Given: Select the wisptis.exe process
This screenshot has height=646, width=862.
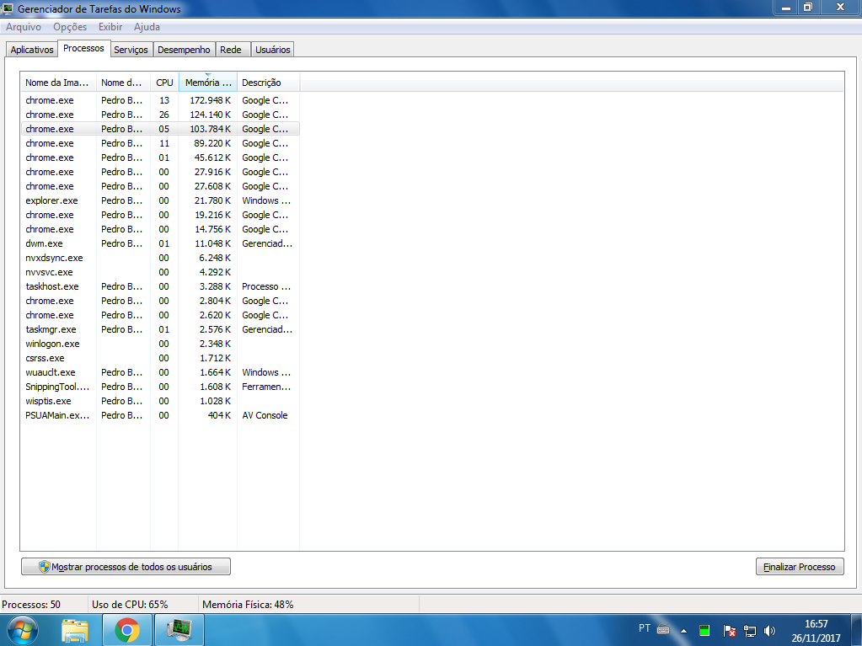Looking at the screenshot, I should (x=160, y=400).
